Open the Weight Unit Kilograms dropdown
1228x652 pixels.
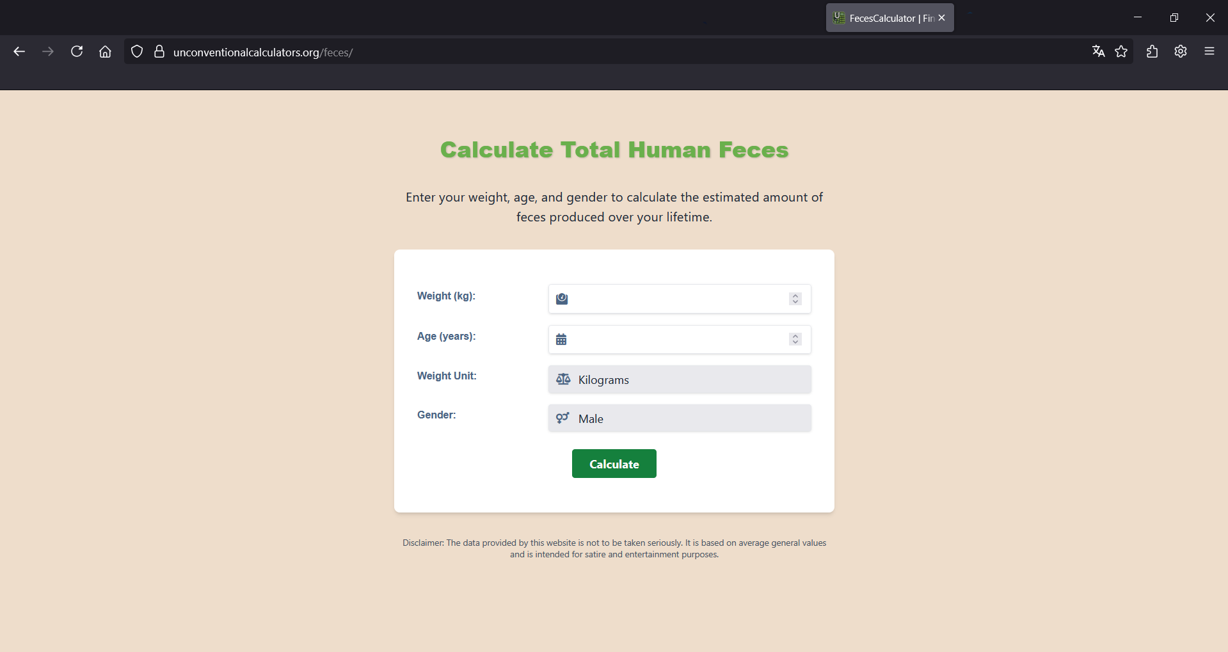680,379
